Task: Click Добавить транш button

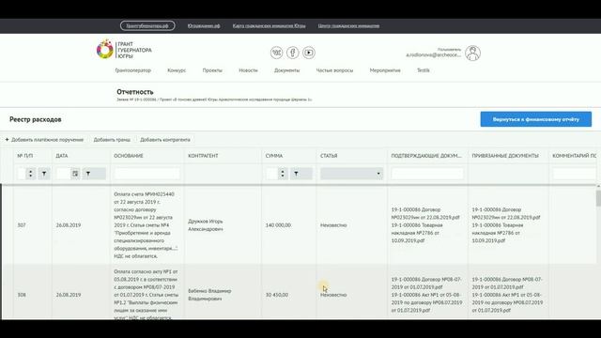Action: click(x=112, y=140)
